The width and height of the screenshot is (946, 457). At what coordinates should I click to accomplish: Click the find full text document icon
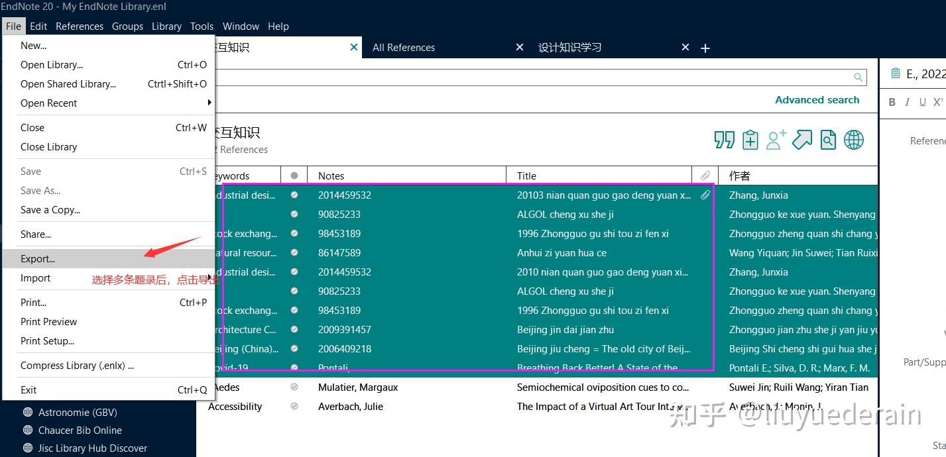[x=828, y=140]
